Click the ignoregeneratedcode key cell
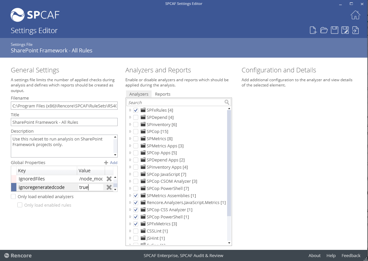 (47, 187)
